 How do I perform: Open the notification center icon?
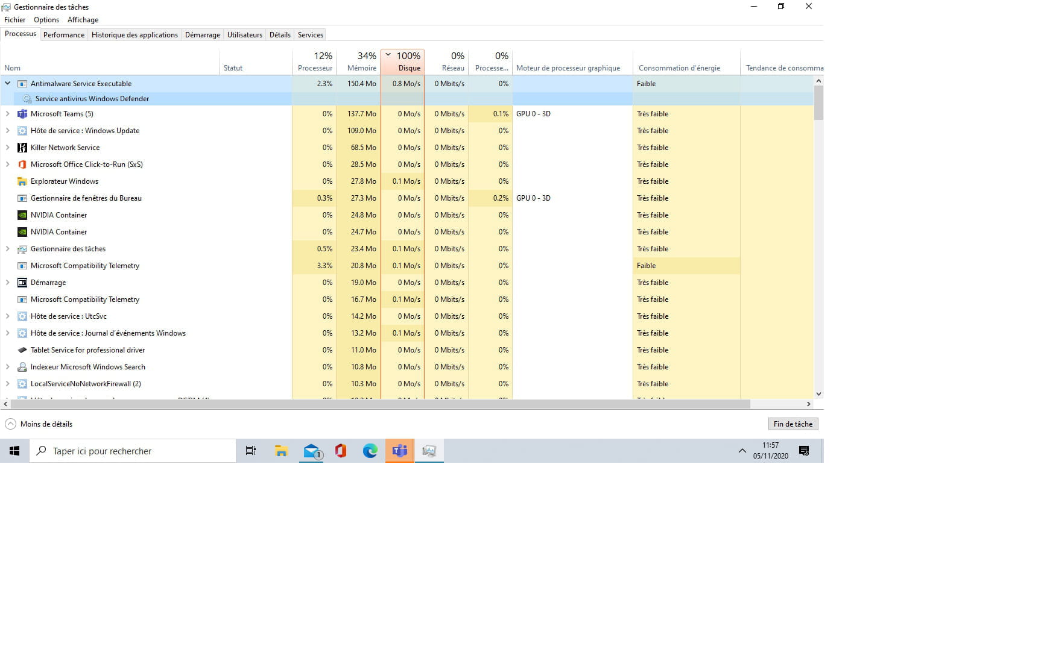(804, 451)
